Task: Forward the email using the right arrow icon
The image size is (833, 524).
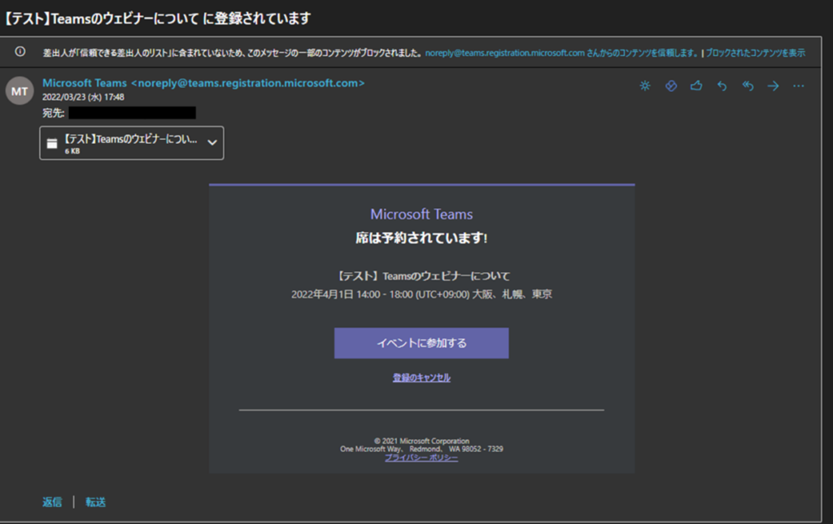Action: 773,86
